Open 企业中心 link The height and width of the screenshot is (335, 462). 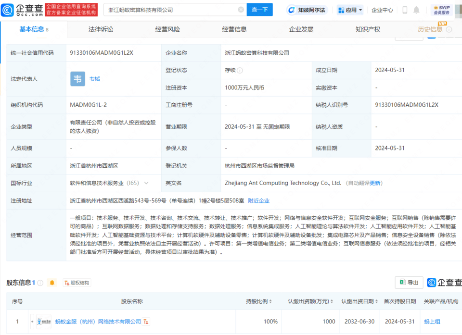[382, 10]
